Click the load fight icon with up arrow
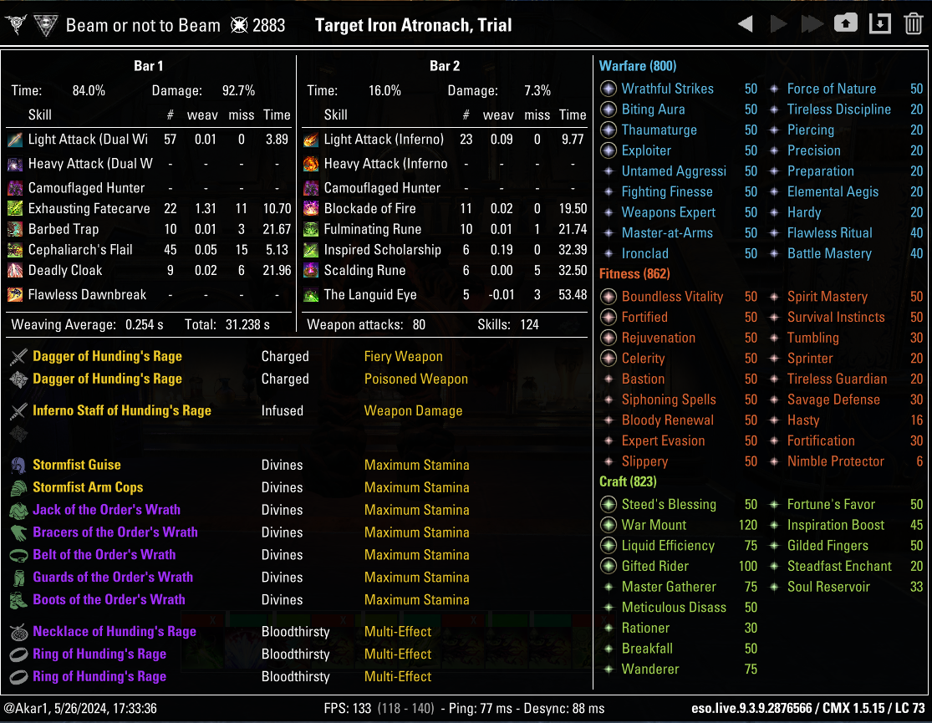 point(845,24)
